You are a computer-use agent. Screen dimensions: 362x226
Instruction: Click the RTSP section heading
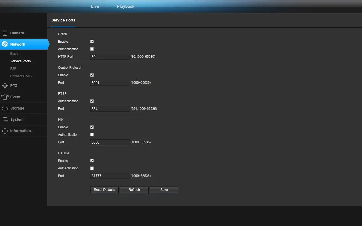62,94
